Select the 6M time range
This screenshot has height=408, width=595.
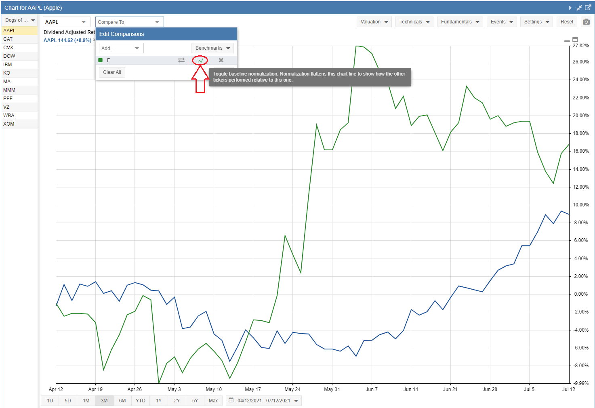tap(122, 401)
